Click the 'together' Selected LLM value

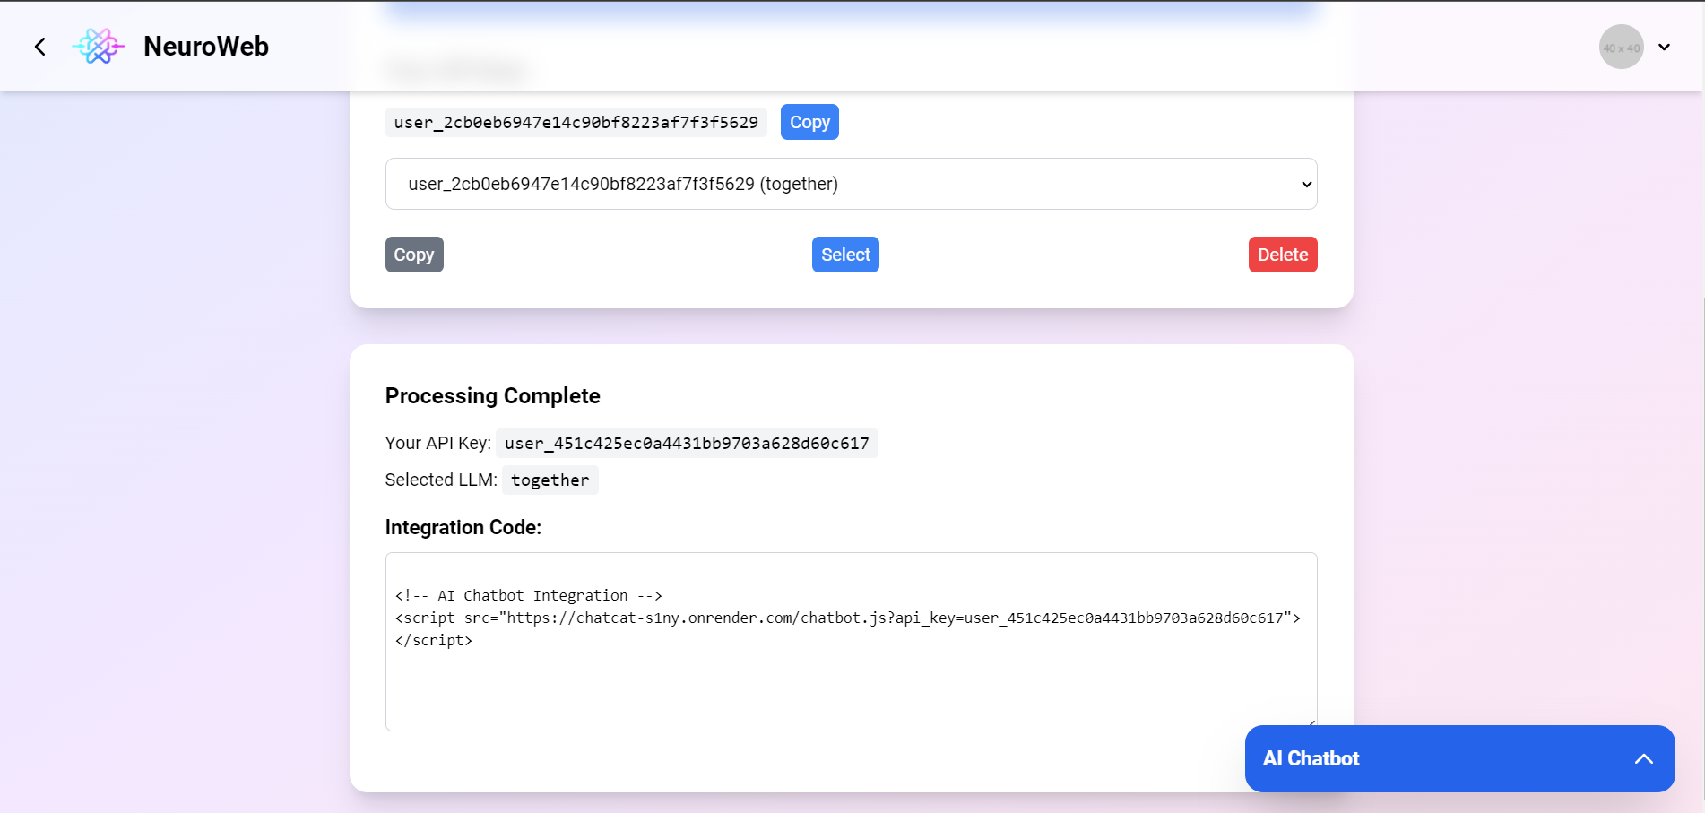tap(550, 480)
